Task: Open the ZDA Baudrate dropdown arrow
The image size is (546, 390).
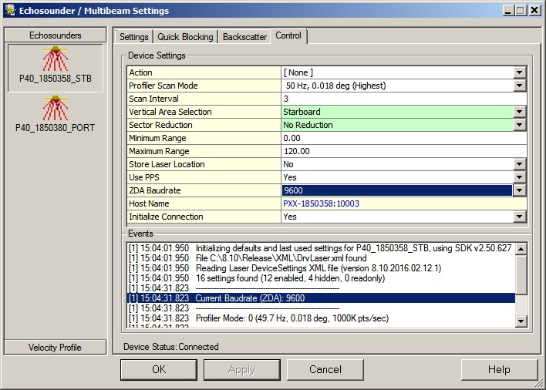Action: coord(520,190)
